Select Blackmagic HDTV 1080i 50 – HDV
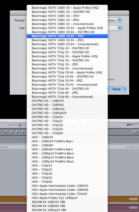 pyautogui.click(x=67, y=16)
